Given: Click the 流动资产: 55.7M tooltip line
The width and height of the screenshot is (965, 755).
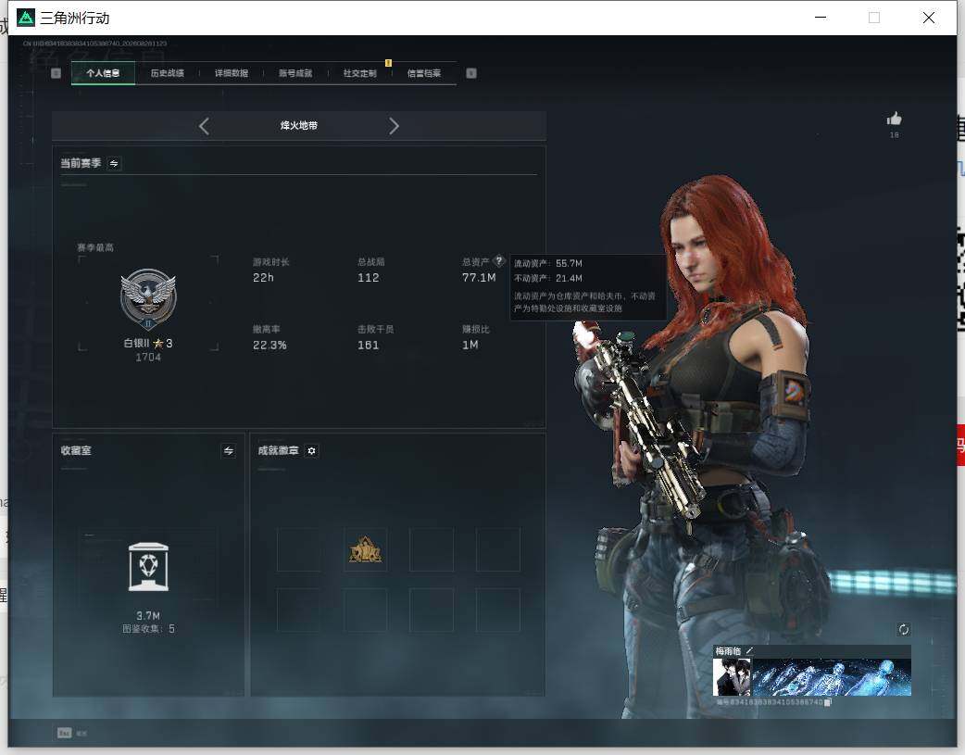Looking at the screenshot, I should point(547,264).
